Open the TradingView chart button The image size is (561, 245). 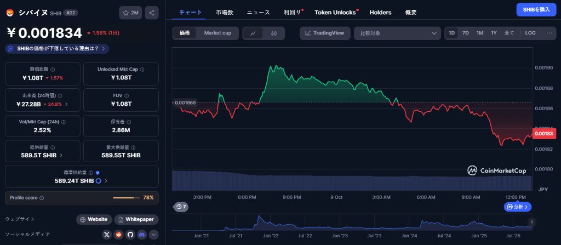tap(325, 33)
